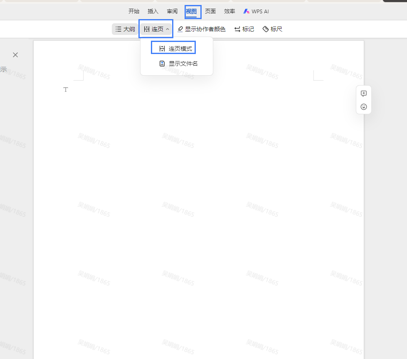
Task: Click the 标记 toolbar button
Action: click(x=244, y=29)
